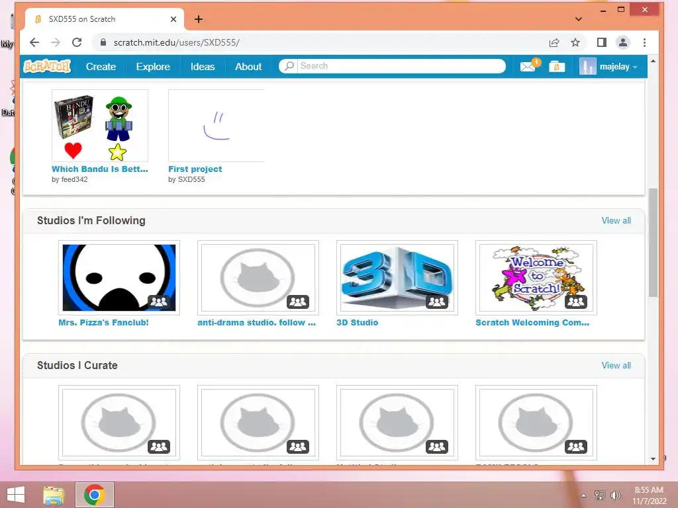678x508 pixels.
Task: Click the share page icon
Action: pos(554,42)
